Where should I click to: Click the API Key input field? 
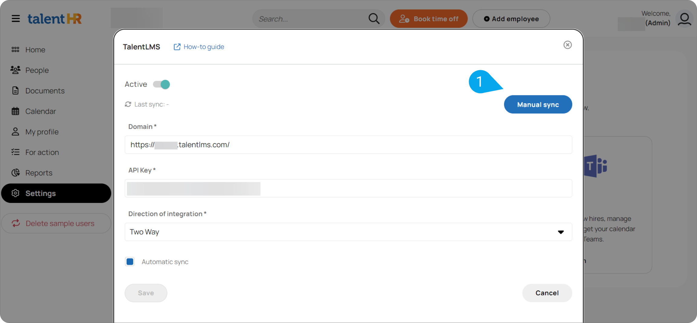pyautogui.click(x=348, y=188)
